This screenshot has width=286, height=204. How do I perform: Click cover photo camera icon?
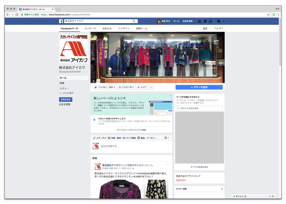(95, 37)
